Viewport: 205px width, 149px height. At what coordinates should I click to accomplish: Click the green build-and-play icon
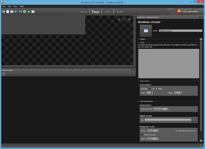29,12
